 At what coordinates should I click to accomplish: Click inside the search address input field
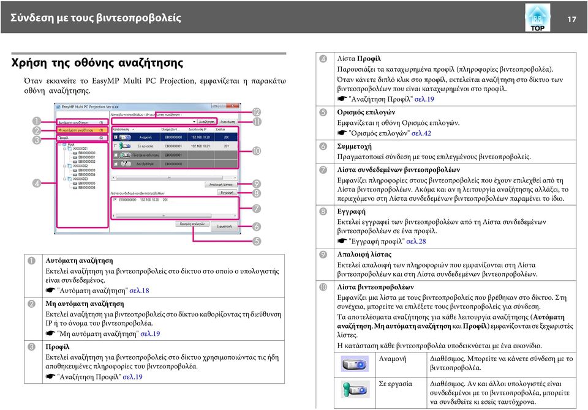tap(151, 122)
